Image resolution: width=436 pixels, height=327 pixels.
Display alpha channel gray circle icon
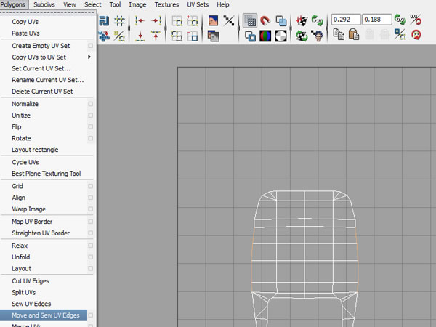pyautogui.click(x=280, y=36)
